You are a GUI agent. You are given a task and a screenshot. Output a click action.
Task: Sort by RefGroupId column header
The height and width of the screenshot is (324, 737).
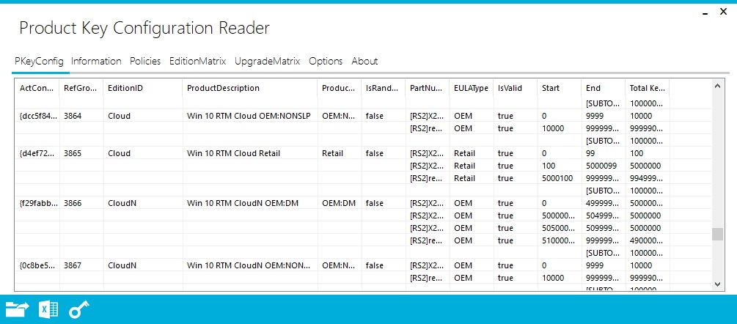(x=81, y=88)
